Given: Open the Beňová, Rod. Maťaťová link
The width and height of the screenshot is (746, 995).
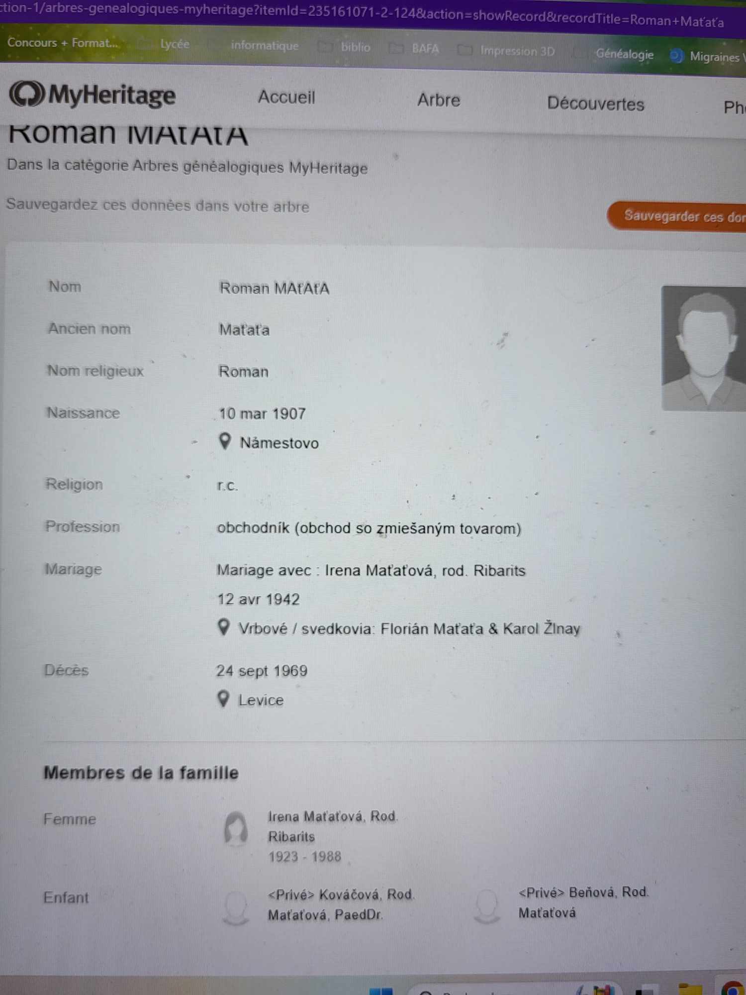Looking at the screenshot, I should 583,902.
